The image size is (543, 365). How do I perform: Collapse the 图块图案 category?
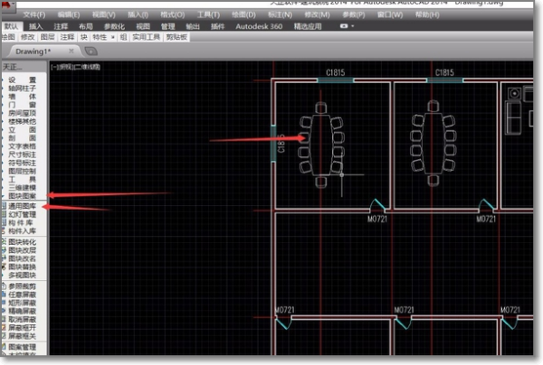click(22, 196)
